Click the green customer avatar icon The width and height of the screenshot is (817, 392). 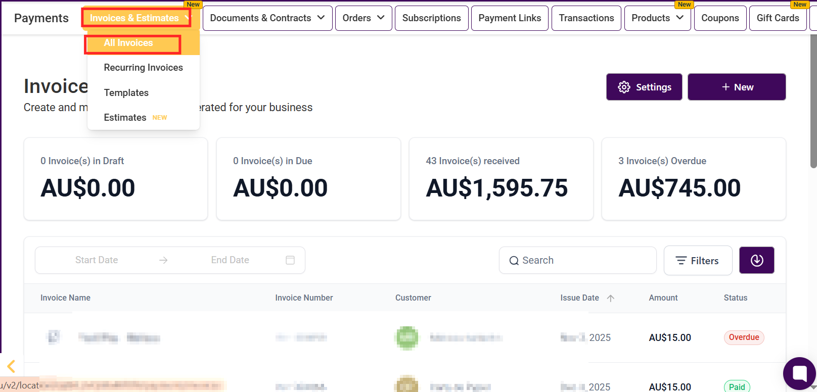[407, 338]
